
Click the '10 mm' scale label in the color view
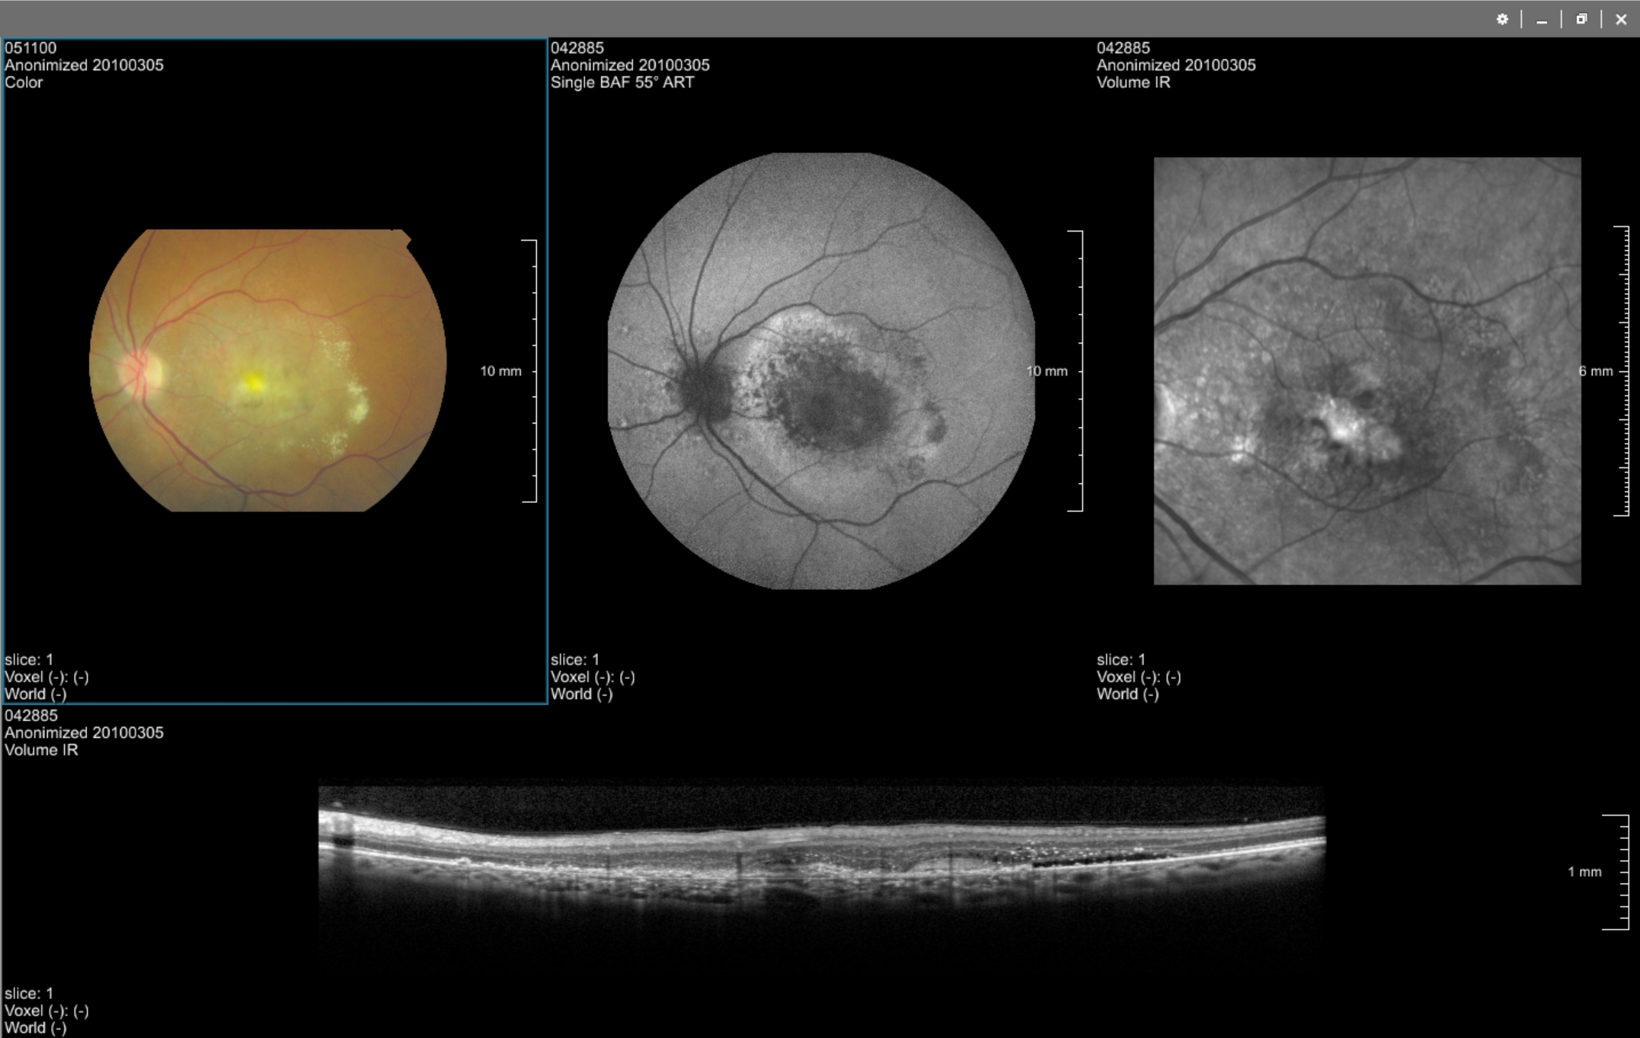tap(500, 371)
